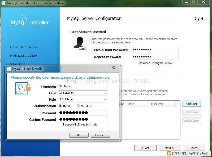The image size is (212, 157).
Task: Click the MySQL Root Password field
Action: click(x=155, y=50)
